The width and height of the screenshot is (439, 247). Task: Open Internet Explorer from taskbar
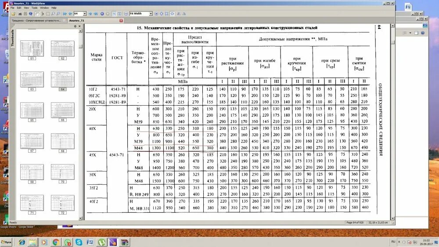[22, 242]
